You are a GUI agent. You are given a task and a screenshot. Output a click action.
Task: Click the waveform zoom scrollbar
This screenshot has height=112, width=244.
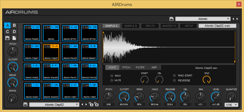pos(170,64)
